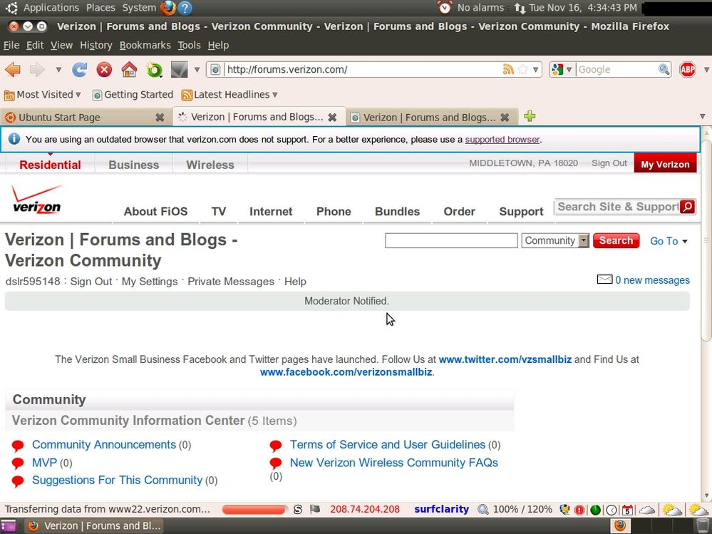
Task: Open Suggestions For This Community link
Action: (117, 480)
